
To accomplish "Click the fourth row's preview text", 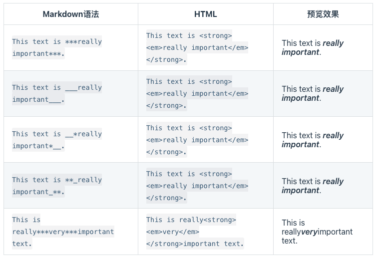I will [x=312, y=186].
